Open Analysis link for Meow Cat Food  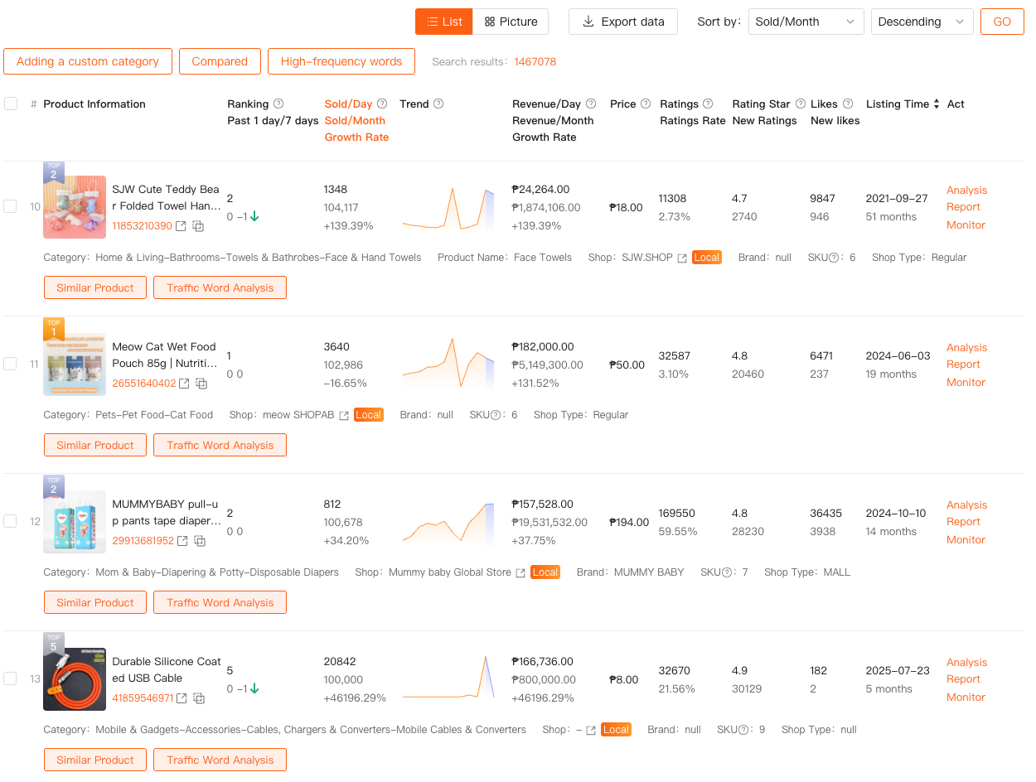966,348
